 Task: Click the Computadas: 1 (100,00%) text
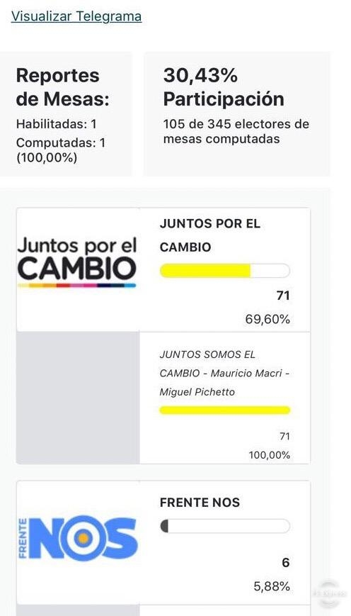coord(61,150)
